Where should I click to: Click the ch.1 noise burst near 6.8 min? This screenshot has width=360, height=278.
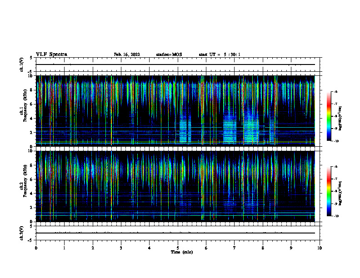pos(230,127)
